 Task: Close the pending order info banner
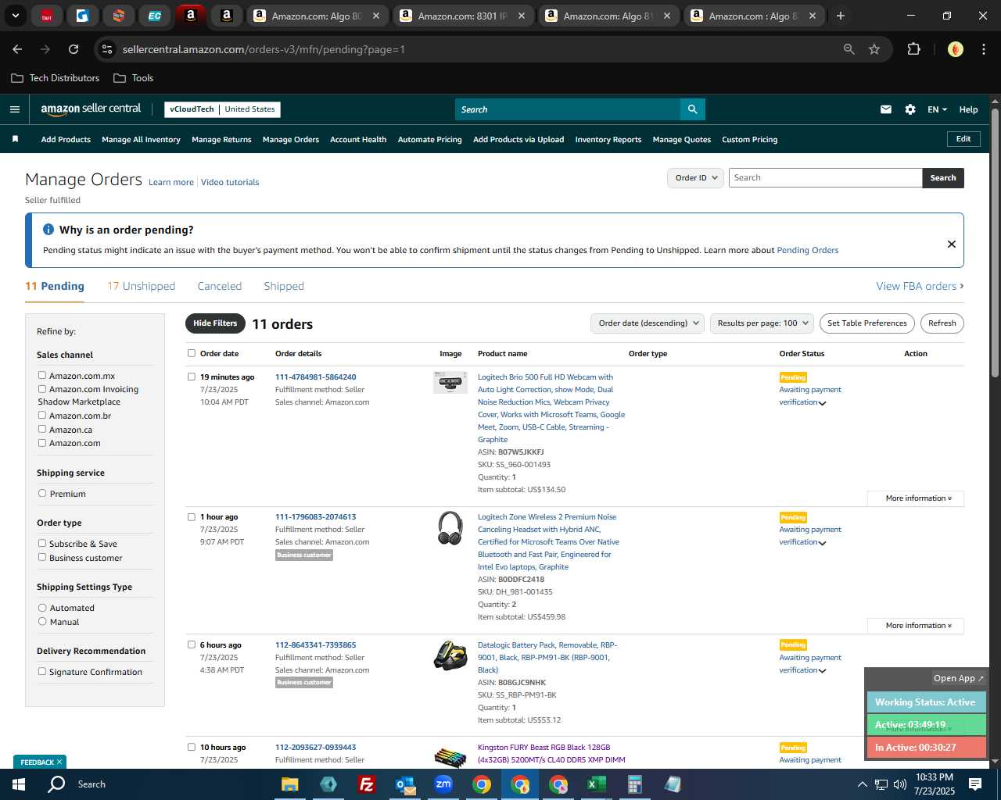952,244
